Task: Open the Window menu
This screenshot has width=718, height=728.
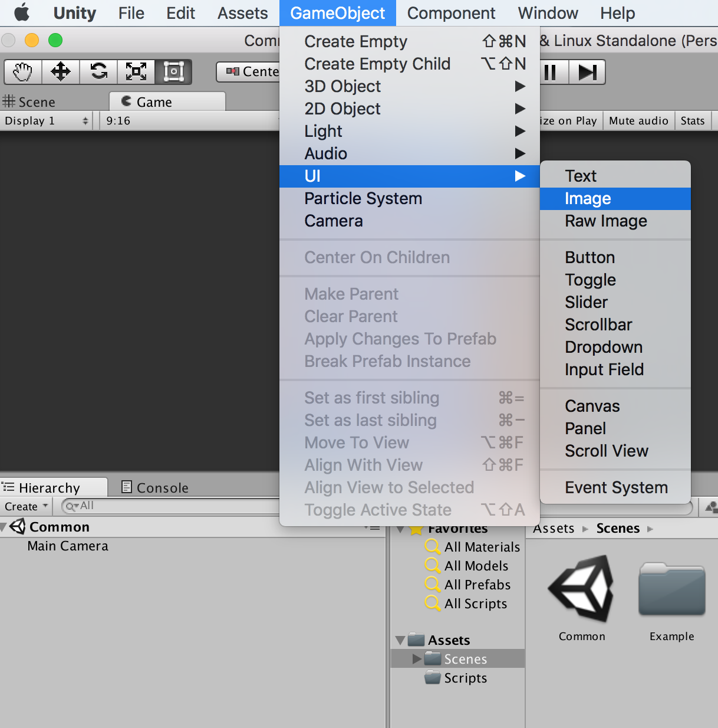Action: (x=548, y=13)
